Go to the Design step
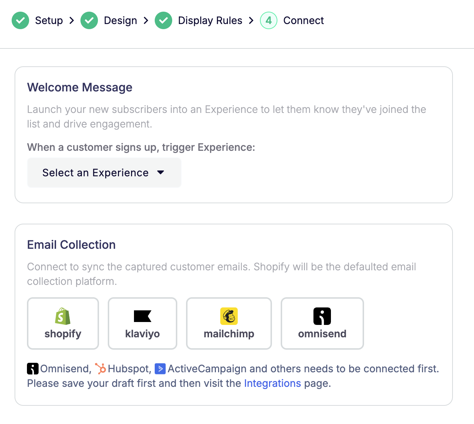This screenshot has width=474, height=424. pos(121,20)
